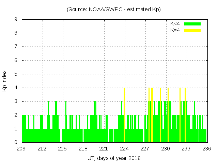The image size is (218, 163).
Task: Pick the 230 tick label on x-axis
Action: [166, 148]
